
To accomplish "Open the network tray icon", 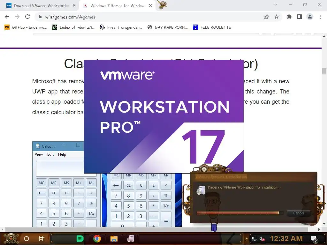I will pyautogui.click(x=255, y=239).
